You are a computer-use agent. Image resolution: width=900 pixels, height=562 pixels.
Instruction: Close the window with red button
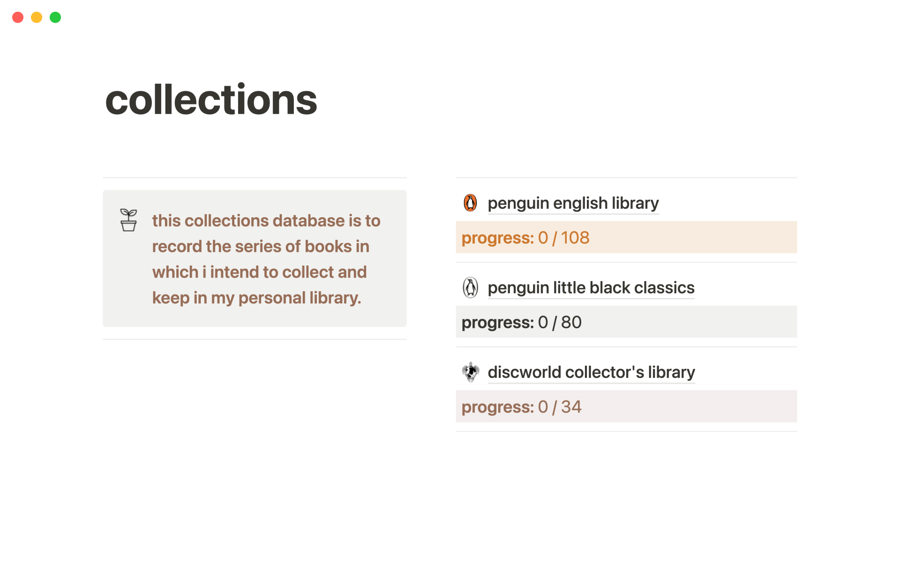coord(18,17)
